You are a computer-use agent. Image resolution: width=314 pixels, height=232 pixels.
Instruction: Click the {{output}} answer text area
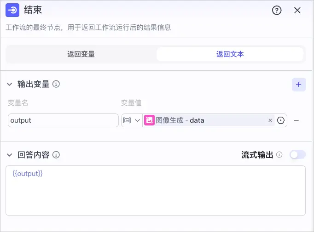(156, 191)
